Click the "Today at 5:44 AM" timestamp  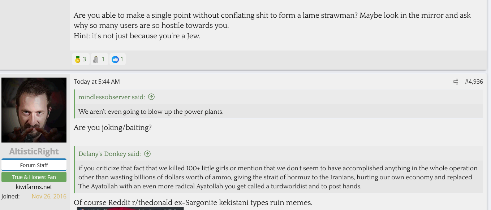[96, 82]
